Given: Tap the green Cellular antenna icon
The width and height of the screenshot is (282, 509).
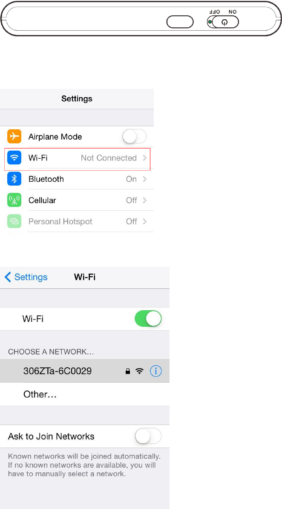Looking at the screenshot, I should click(14, 200).
